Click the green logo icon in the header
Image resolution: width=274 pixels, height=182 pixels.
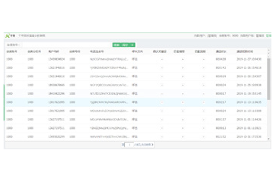click(x=7, y=36)
